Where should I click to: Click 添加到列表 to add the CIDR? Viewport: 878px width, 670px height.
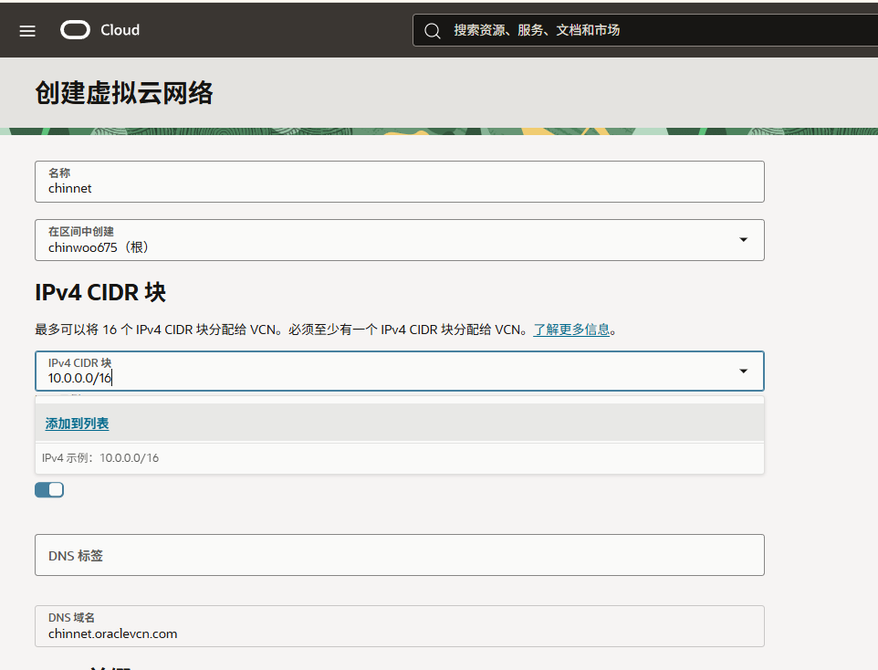coord(78,424)
